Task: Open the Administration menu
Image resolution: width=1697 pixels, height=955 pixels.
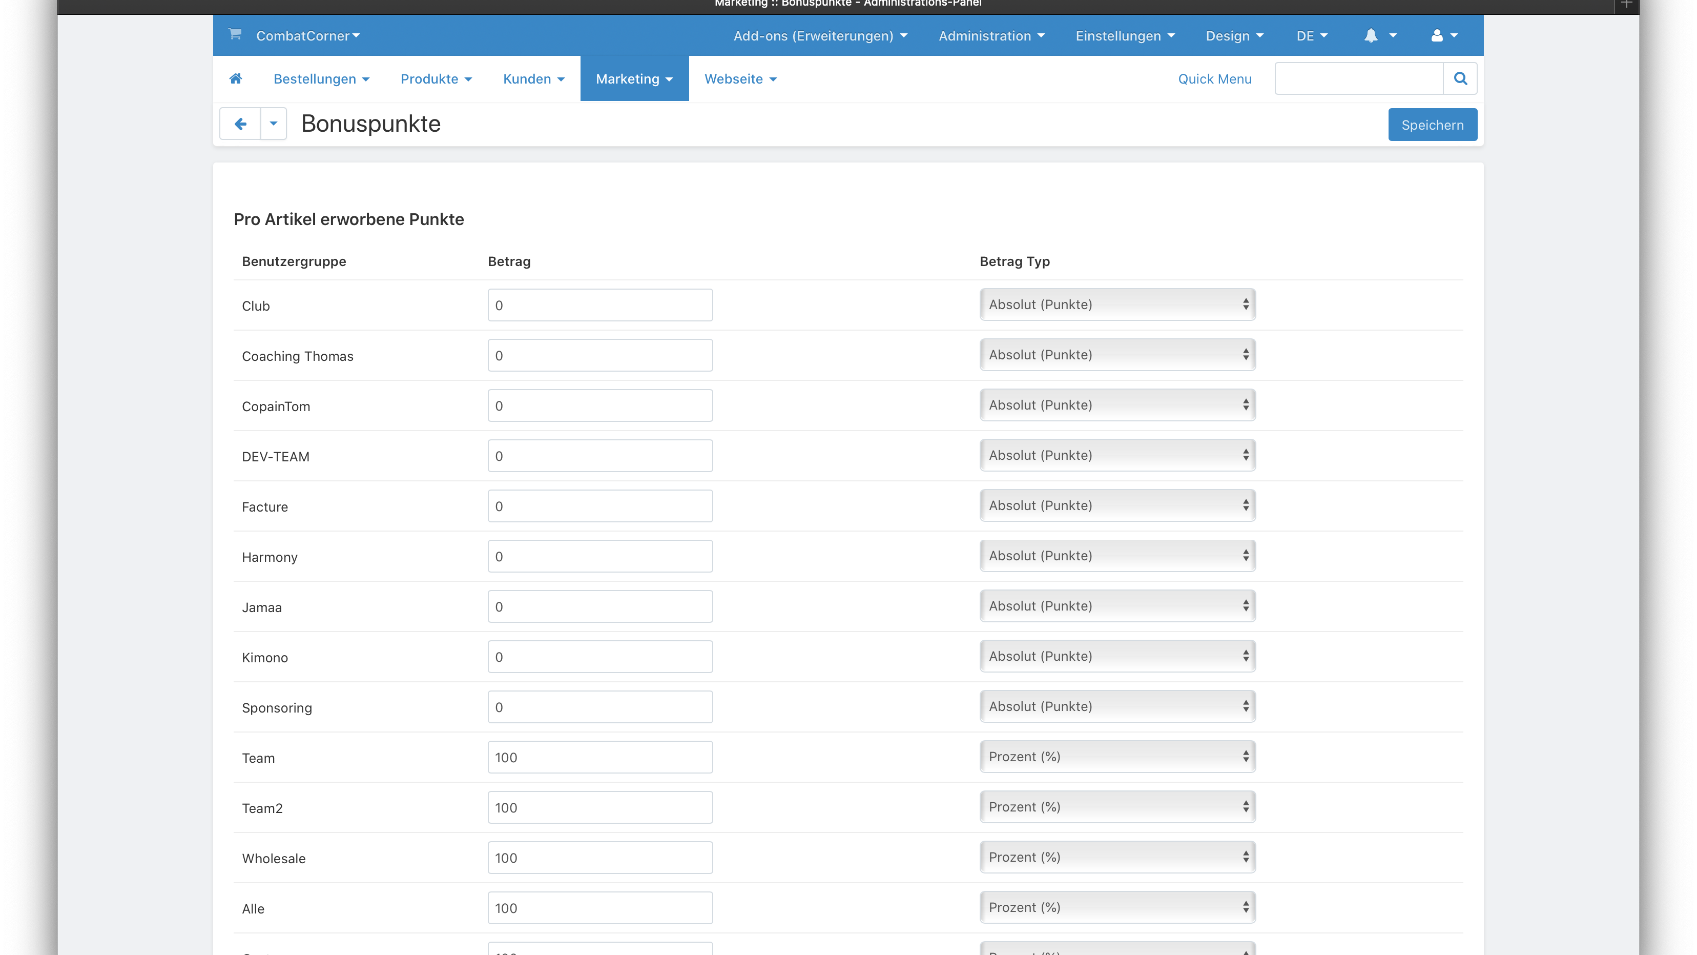Action: pos(991,35)
